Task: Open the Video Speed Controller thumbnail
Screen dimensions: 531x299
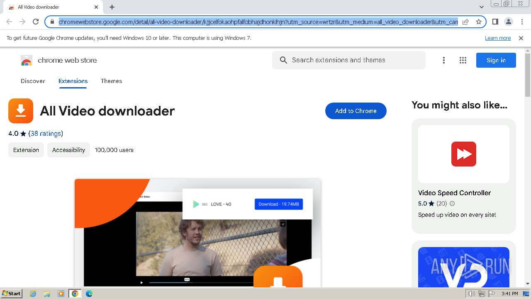Action: tap(464, 154)
